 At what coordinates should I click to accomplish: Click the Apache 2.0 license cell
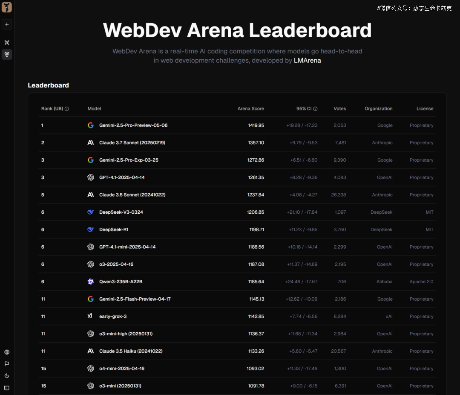click(x=421, y=282)
